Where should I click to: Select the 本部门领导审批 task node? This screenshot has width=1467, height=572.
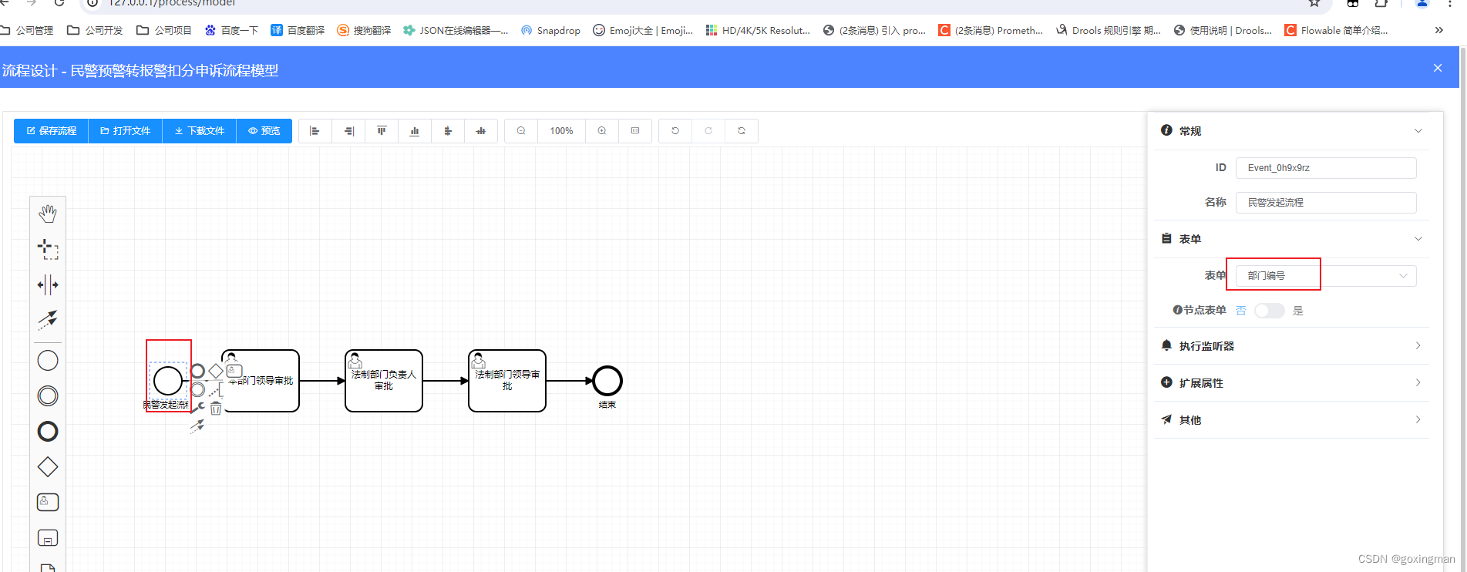[261, 381]
